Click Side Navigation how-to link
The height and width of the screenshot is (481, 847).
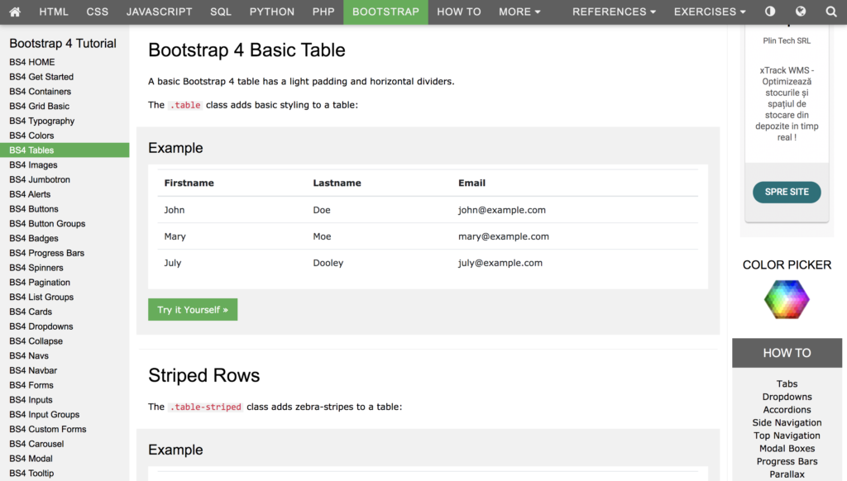pyautogui.click(x=787, y=423)
